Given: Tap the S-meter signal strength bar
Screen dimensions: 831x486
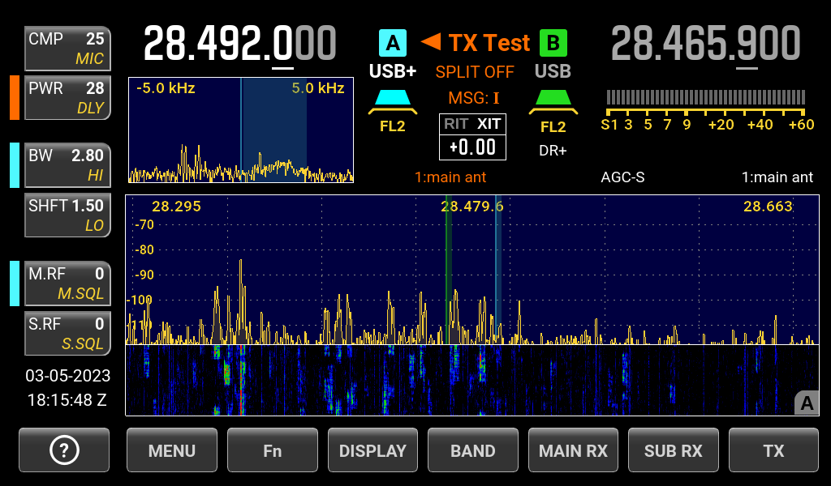Looking at the screenshot, I should pyautogui.click(x=704, y=97).
